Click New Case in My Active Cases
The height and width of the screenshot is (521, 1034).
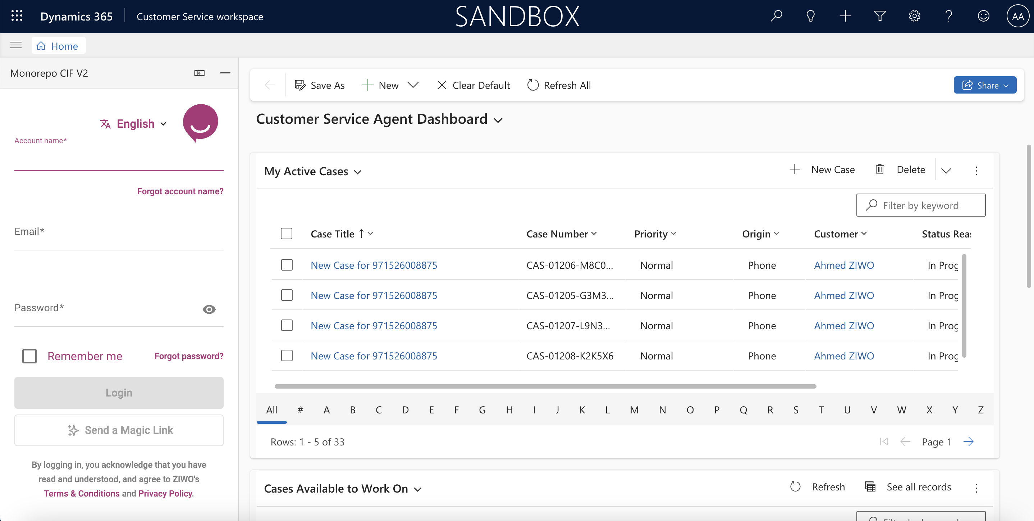[x=822, y=169]
